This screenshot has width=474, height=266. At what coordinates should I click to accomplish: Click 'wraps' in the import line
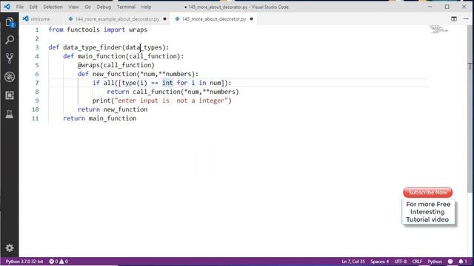(x=138, y=30)
